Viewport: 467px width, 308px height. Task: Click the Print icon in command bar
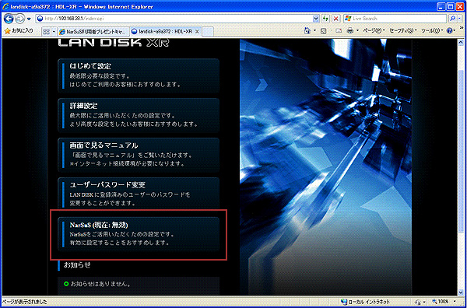pyautogui.click(x=350, y=30)
